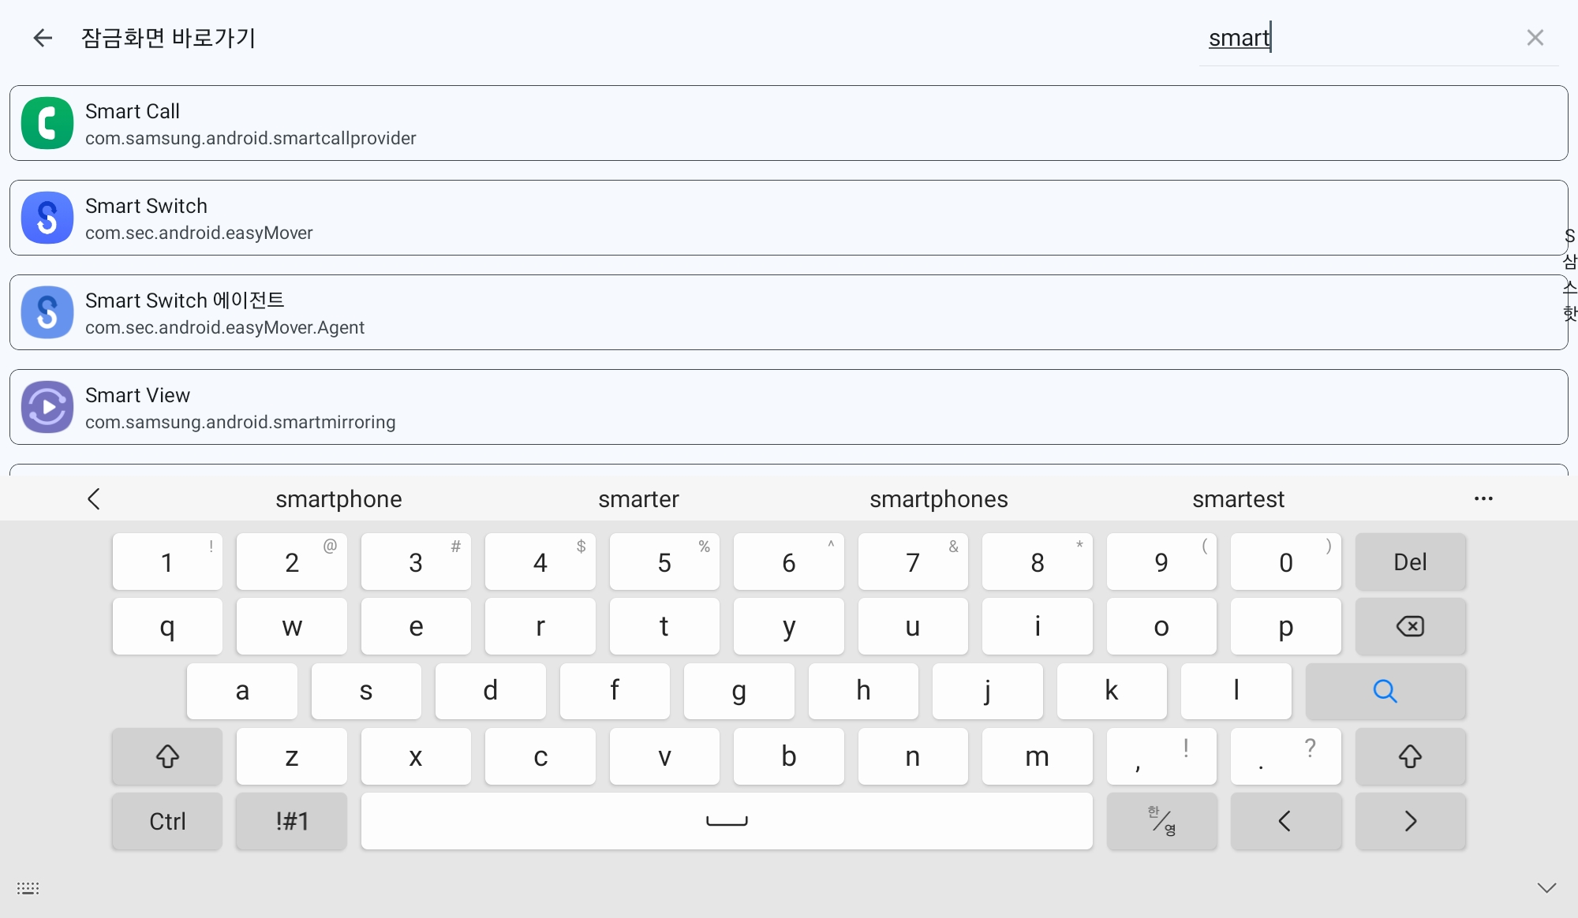The image size is (1578, 918).
Task: Choose the "smartphone" word suggestion
Action: [x=338, y=499]
